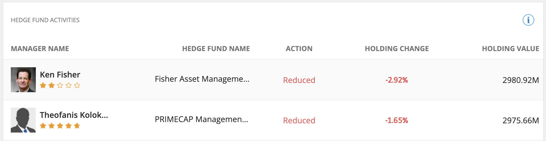Click the -2.92% holding change value
The image size is (546, 141).
coord(397,80)
